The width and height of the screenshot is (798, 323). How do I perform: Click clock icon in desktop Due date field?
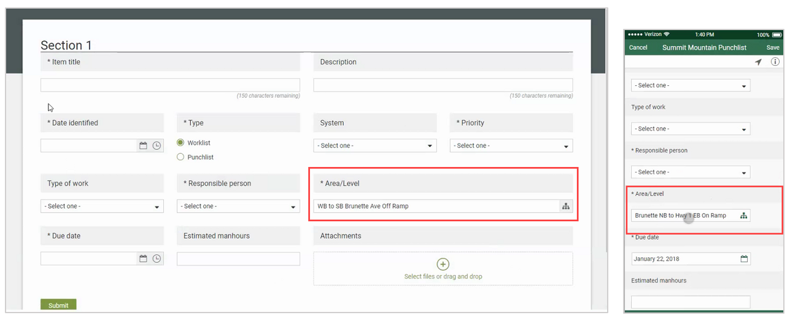pyautogui.click(x=157, y=259)
